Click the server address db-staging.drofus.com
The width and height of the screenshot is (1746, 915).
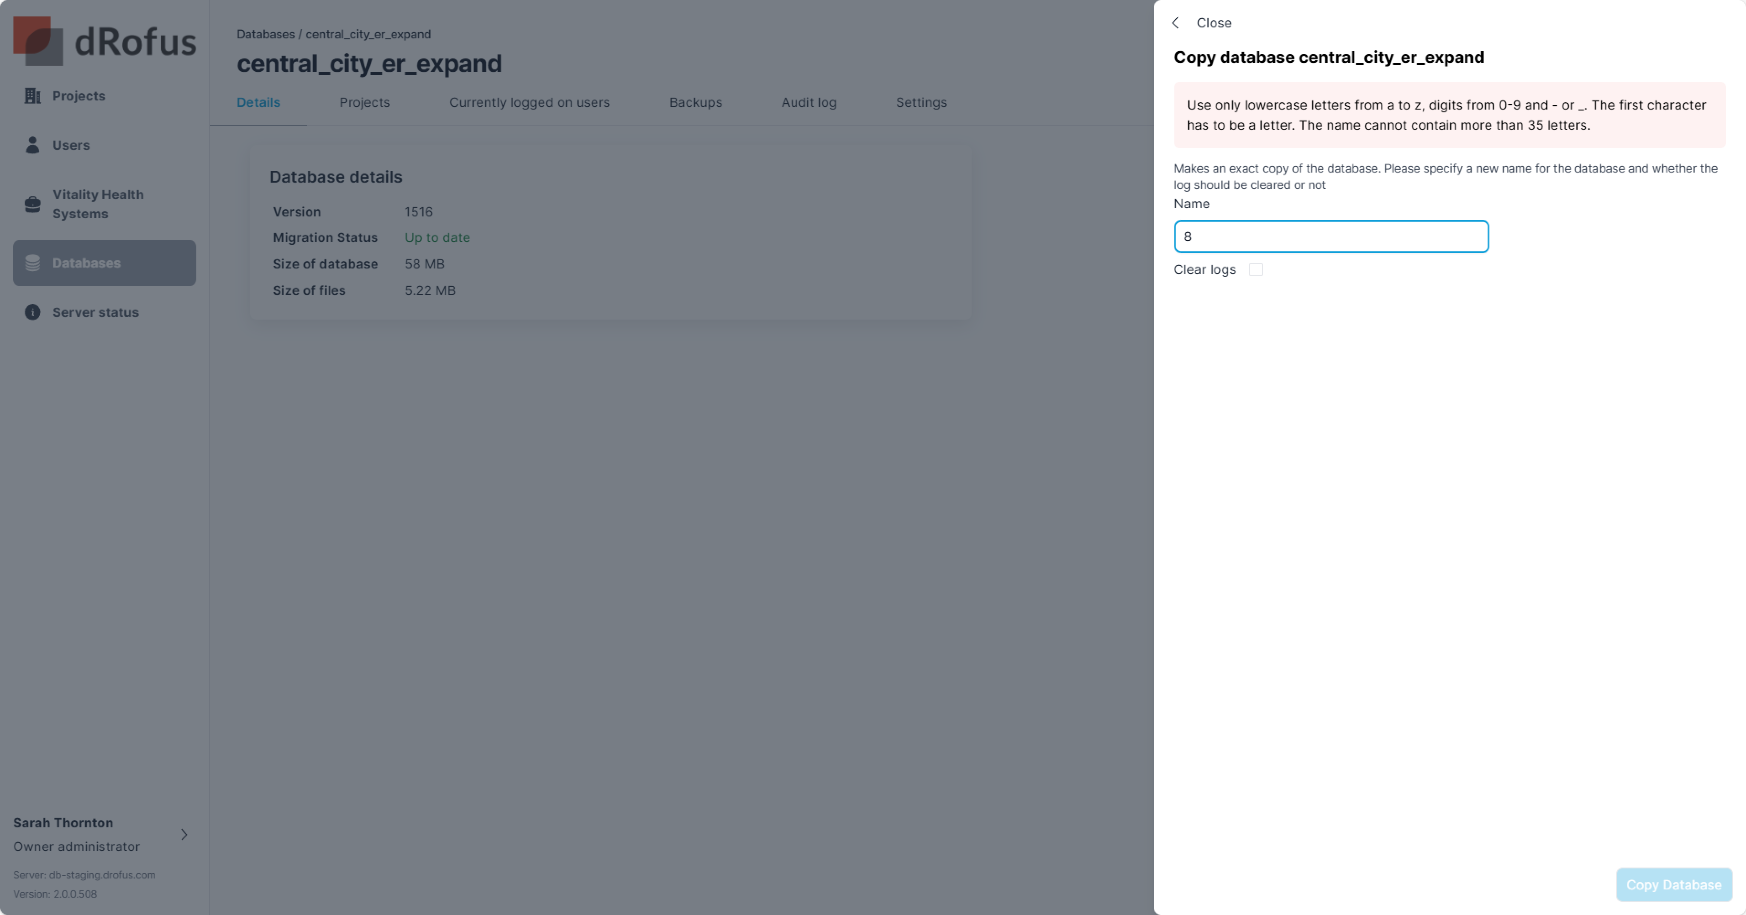click(102, 874)
